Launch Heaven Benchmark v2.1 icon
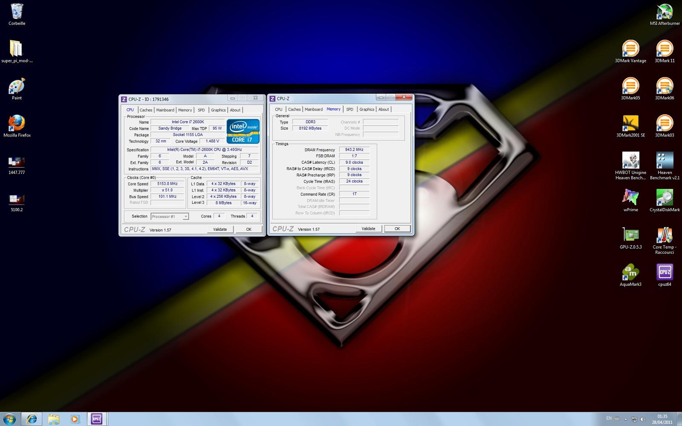The image size is (682, 426). [665, 165]
